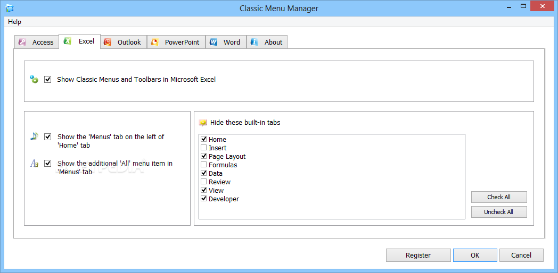
Task: Check the Formulas checkbox
Action: (204, 165)
